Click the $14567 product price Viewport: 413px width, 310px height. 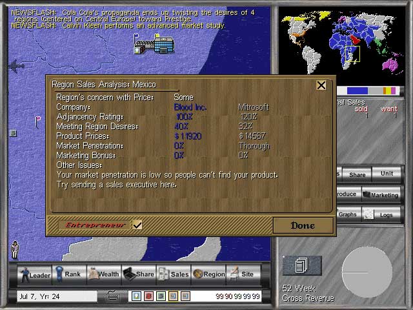252,136
